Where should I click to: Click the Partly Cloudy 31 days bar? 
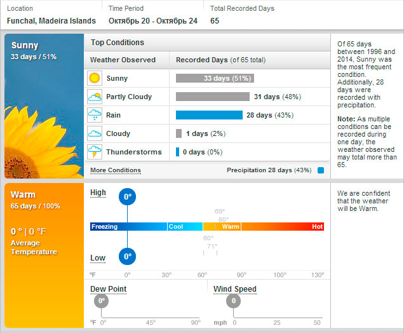click(x=212, y=97)
